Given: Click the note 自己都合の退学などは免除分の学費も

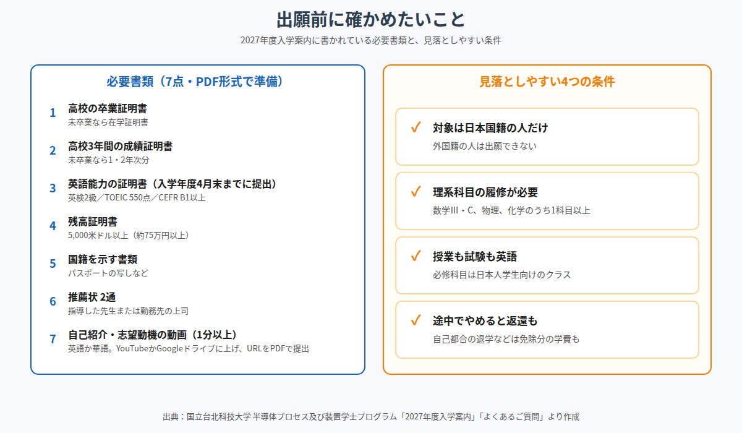Looking at the screenshot, I should point(506,339).
